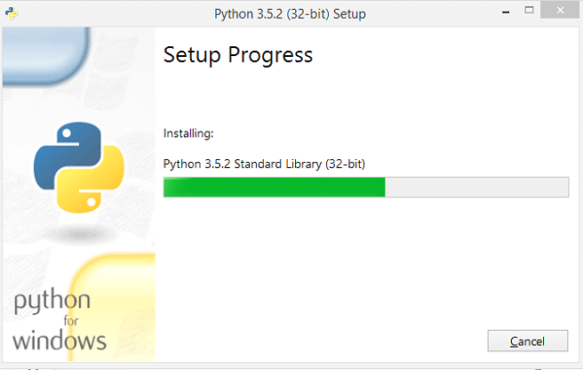Close the Python 3.5.2 Setup window
This screenshot has height=370, width=583.
coord(560,11)
